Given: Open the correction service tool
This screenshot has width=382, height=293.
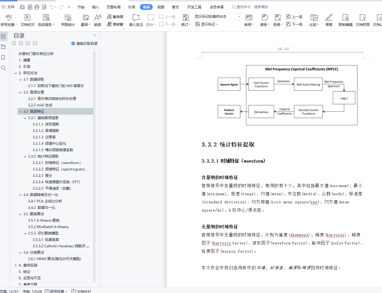Looking at the screenshot, I should click(46, 20).
